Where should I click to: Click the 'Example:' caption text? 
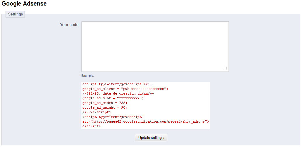point(88,76)
